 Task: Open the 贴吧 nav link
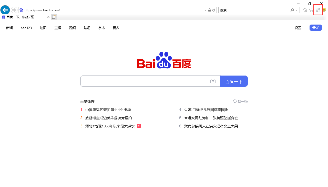[87, 28]
